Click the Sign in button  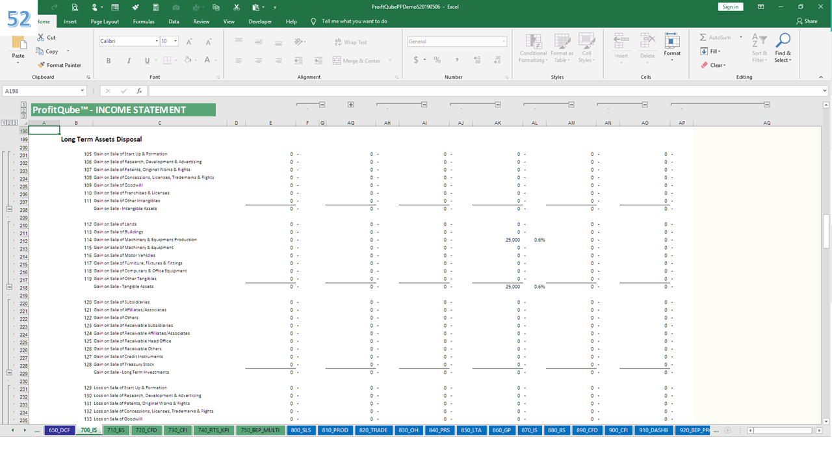click(x=731, y=6)
